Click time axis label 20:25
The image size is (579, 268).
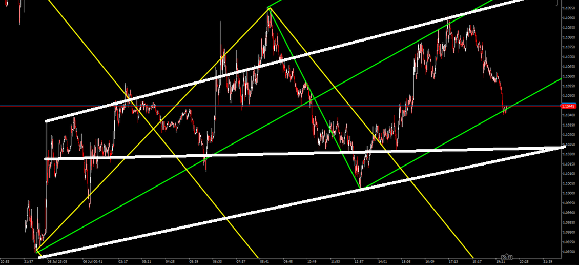coord(524,261)
